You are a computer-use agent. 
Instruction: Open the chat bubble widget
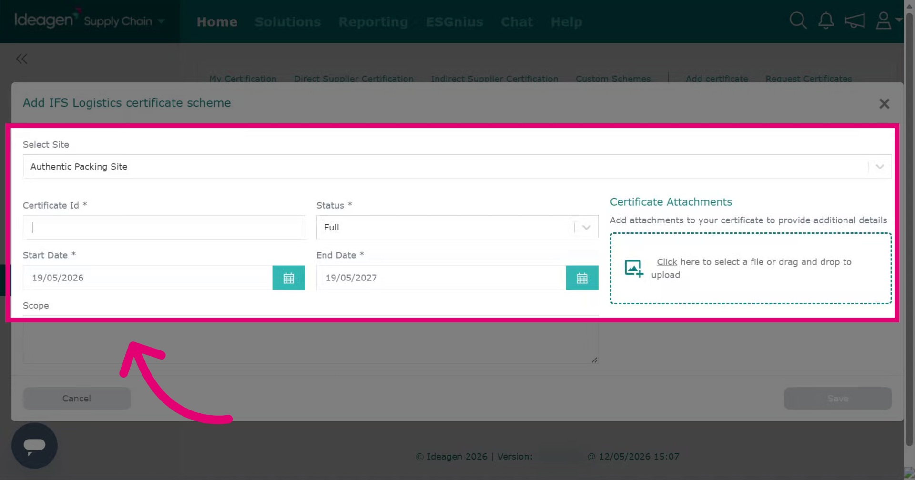(34, 445)
